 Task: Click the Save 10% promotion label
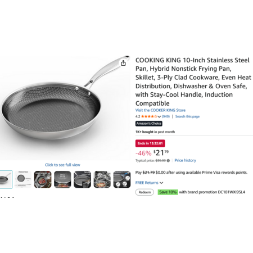point(168,192)
